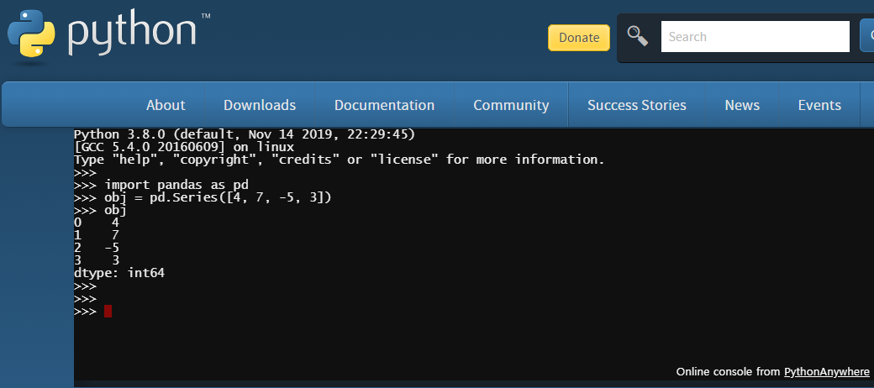
Task: Open the Community menu
Action: (511, 105)
